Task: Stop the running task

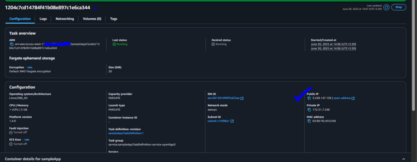Action: pyautogui.click(x=399, y=7)
